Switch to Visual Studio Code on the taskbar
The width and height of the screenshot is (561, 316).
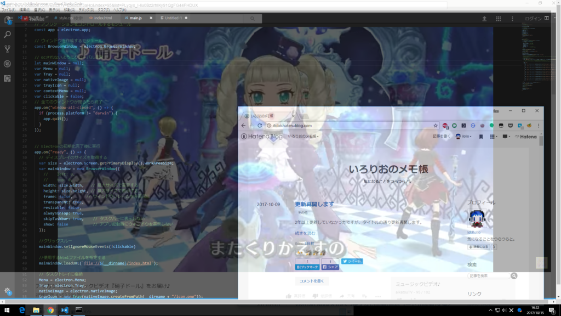[x=65, y=311]
